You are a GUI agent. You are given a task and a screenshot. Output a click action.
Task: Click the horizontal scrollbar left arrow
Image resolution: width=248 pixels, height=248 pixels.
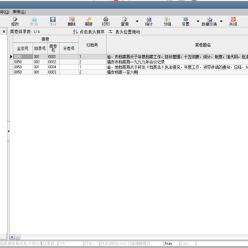pos(12,237)
